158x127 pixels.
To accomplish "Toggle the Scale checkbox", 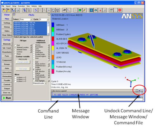I will pyautogui.click(x=34, y=79).
